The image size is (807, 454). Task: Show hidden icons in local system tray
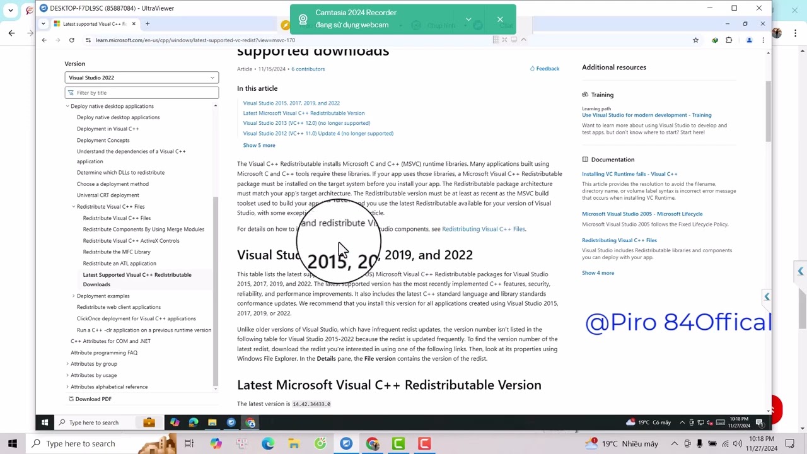point(675,443)
